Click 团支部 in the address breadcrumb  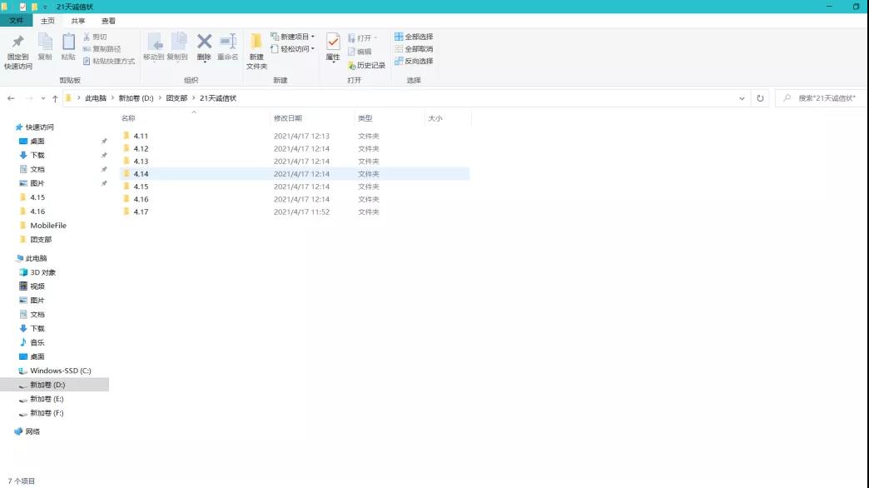pyautogui.click(x=176, y=98)
